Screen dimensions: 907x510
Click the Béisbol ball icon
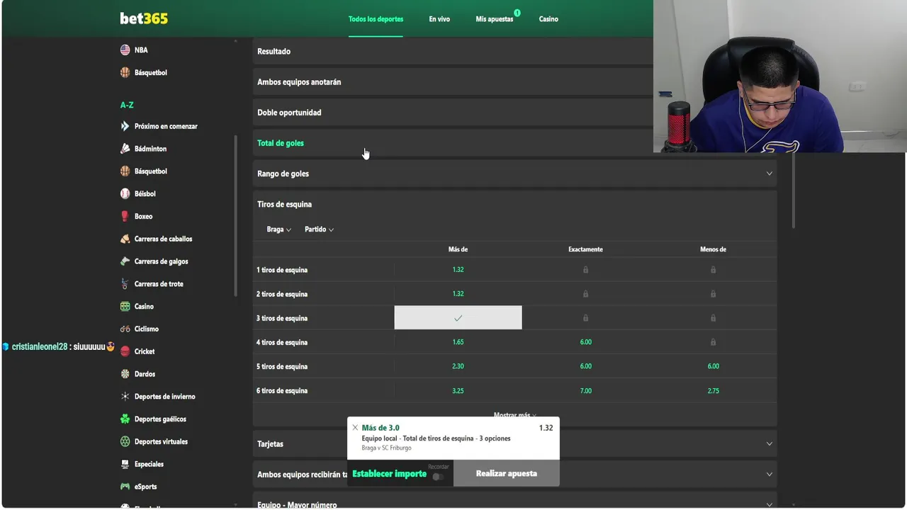(x=125, y=193)
